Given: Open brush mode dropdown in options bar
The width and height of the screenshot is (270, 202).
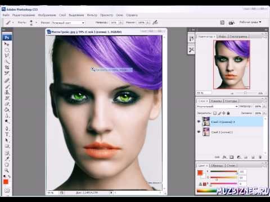Looking at the screenshot, I should click(68, 23).
